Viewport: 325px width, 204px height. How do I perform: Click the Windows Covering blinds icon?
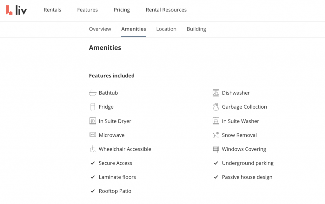(216, 149)
